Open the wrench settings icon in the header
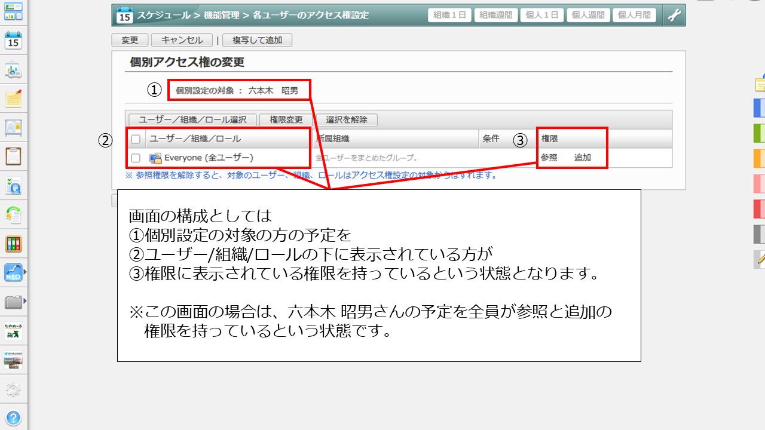Image resolution: width=765 pixels, height=430 pixels. coord(674,16)
